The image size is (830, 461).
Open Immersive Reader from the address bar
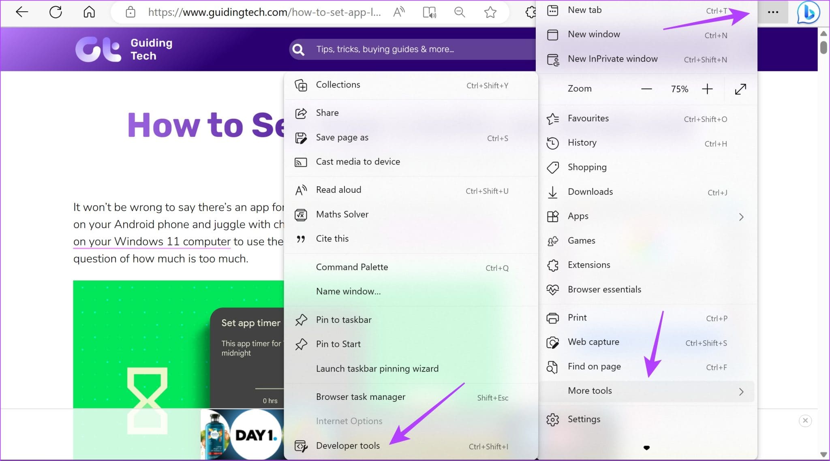(430, 12)
